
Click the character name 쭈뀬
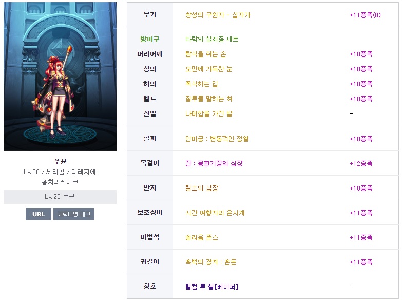coord(60,161)
